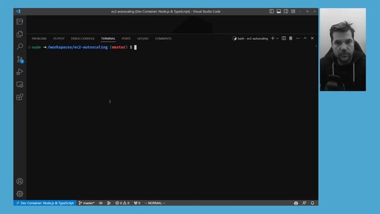
Task: Open the Explorer view in activity bar
Action: (20, 34)
